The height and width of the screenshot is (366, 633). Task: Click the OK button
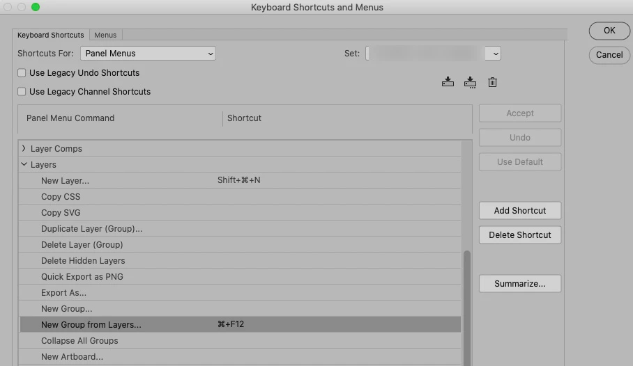pos(609,31)
